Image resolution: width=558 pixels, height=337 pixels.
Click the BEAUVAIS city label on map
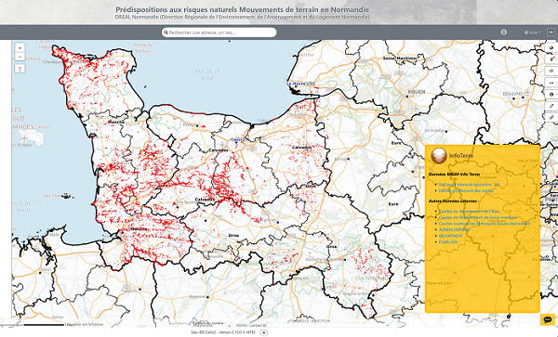click(512, 94)
